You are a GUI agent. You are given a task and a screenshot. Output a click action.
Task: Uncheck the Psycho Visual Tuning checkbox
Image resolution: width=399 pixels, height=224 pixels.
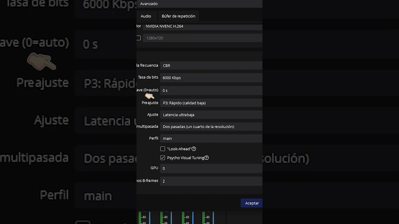pos(163,158)
